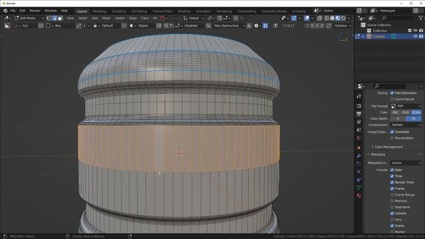Open the Scene properties tab icon

click(x=359, y=130)
